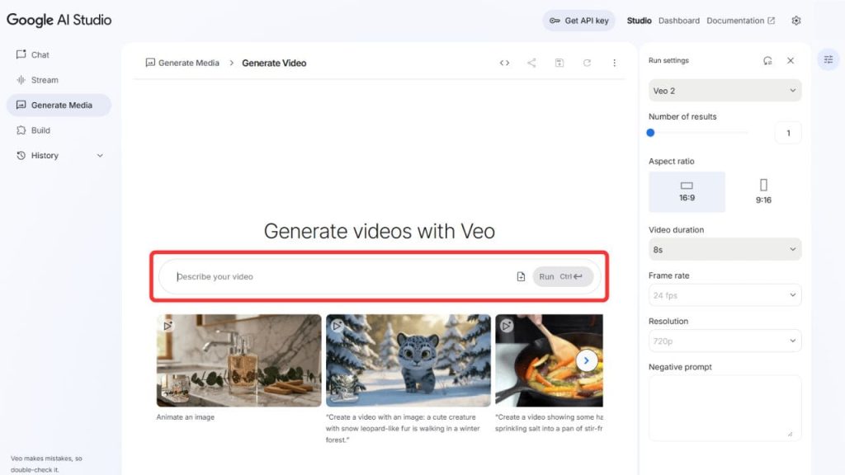Open settings gear icon
845x475 pixels.
pos(796,21)
